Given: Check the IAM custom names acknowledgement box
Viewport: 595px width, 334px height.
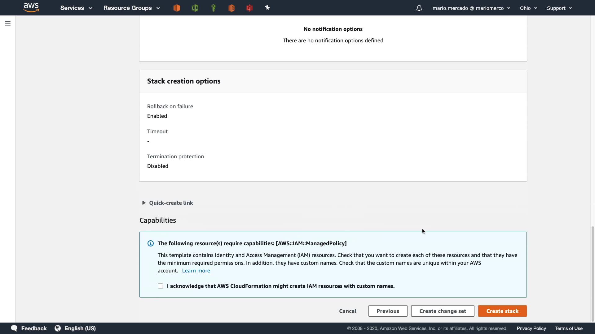Looking at the screenshot, I should click(x=160, y=286).
